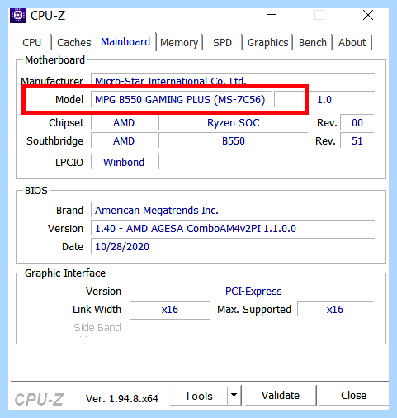Go to the Memory tab
The height and width of the screenshot is (418, 397).
coord(179,43)
